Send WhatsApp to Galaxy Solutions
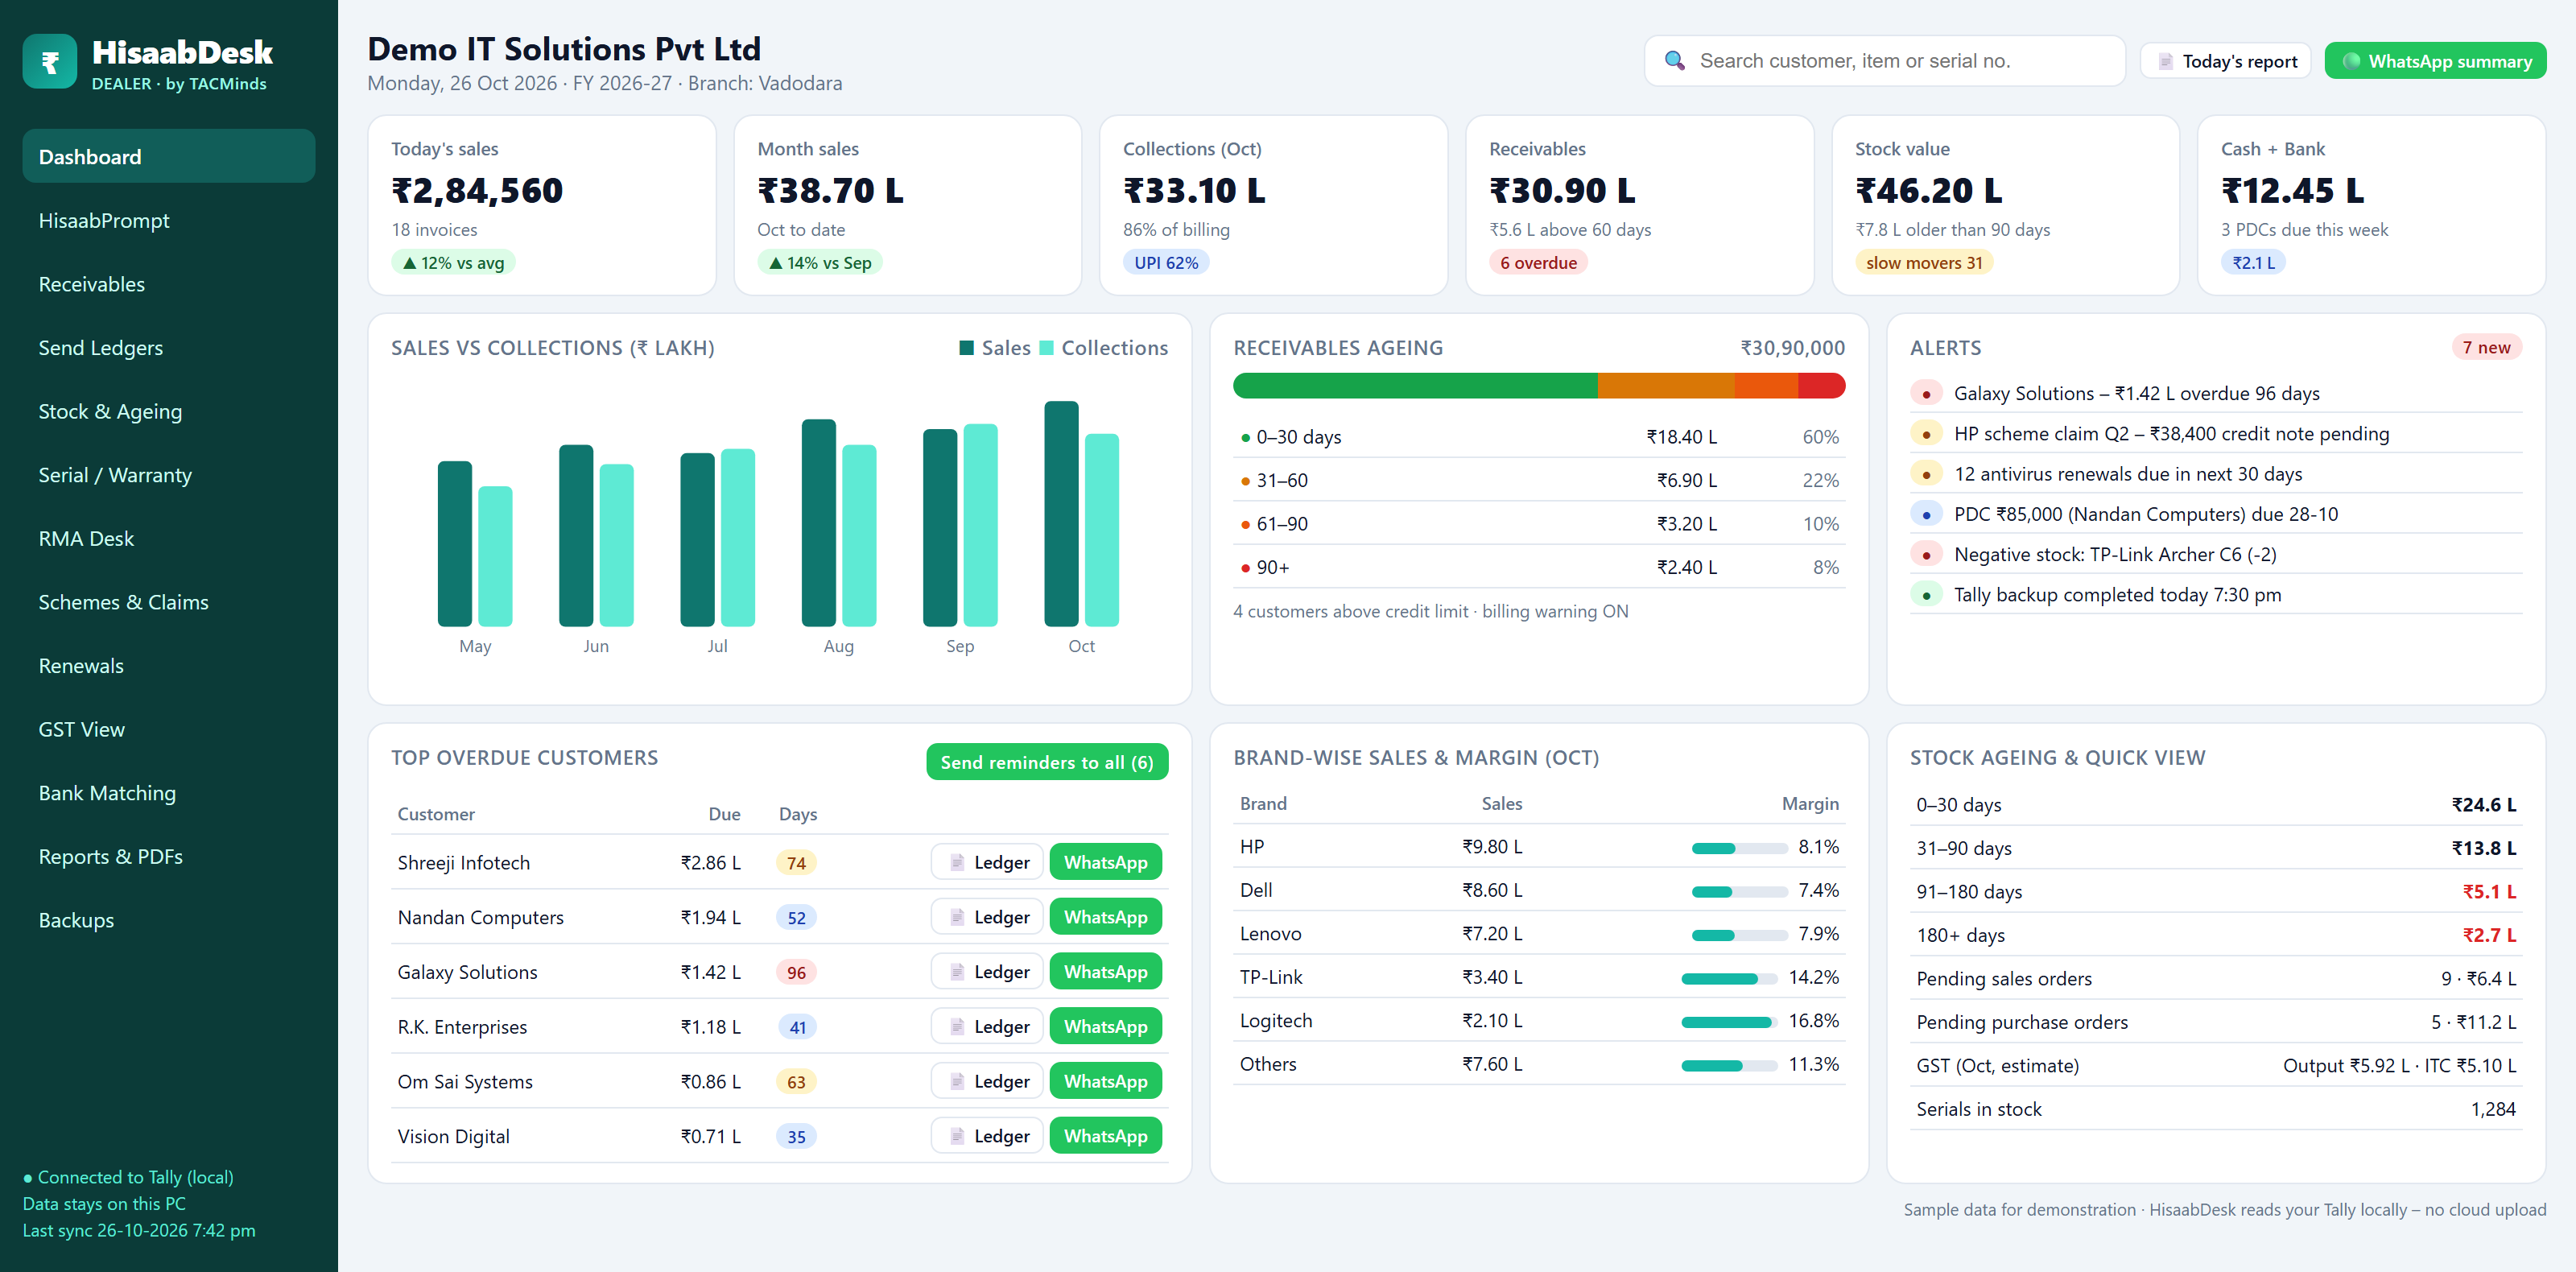 click(1105, 972)
